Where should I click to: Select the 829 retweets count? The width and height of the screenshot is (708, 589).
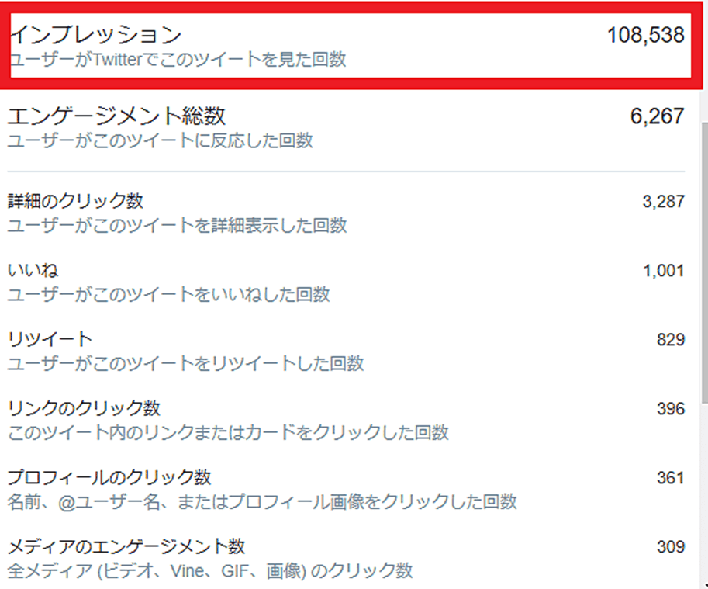pos(670,339)
